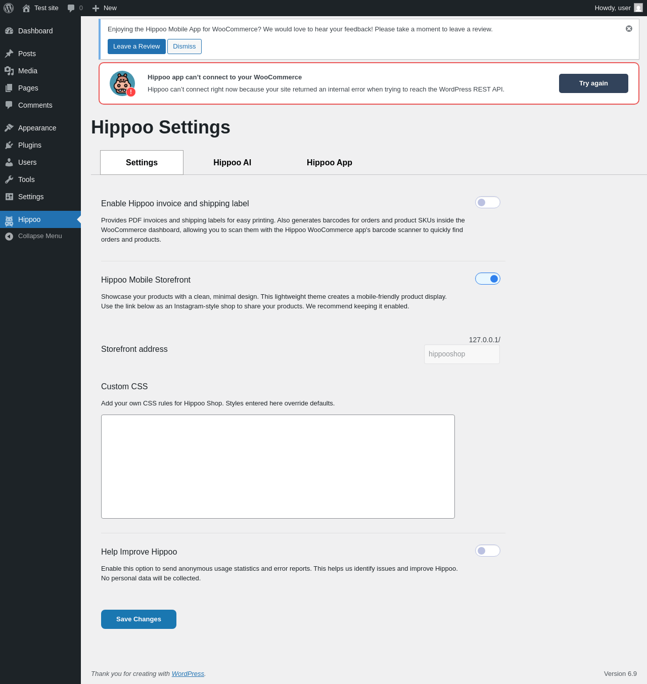Image resolution: width=647 pixels, height=684 pixels.
Task: Click the Storefront address label
Action: click(134, 349)
